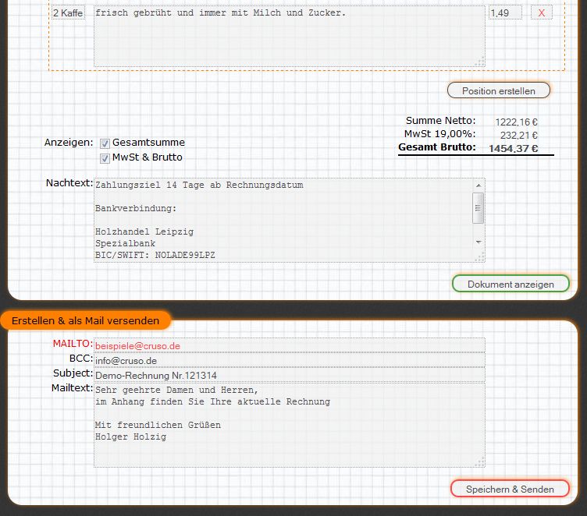Screen dimensions: 587x516
Task: Toggle the MwSt & Brutto checkbox
Action: pyautogui.click(x=105, y=158)
